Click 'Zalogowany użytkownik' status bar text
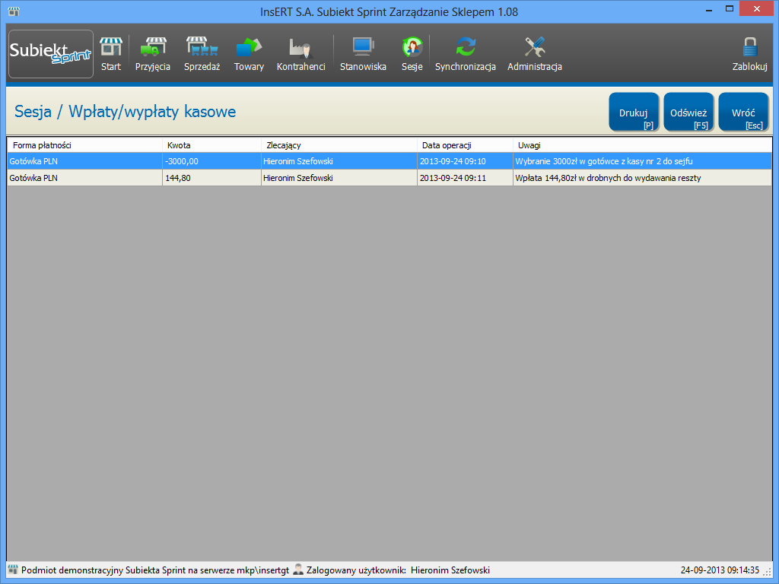The height and width of the screenshot is (584, 779). tap(356, 570)
